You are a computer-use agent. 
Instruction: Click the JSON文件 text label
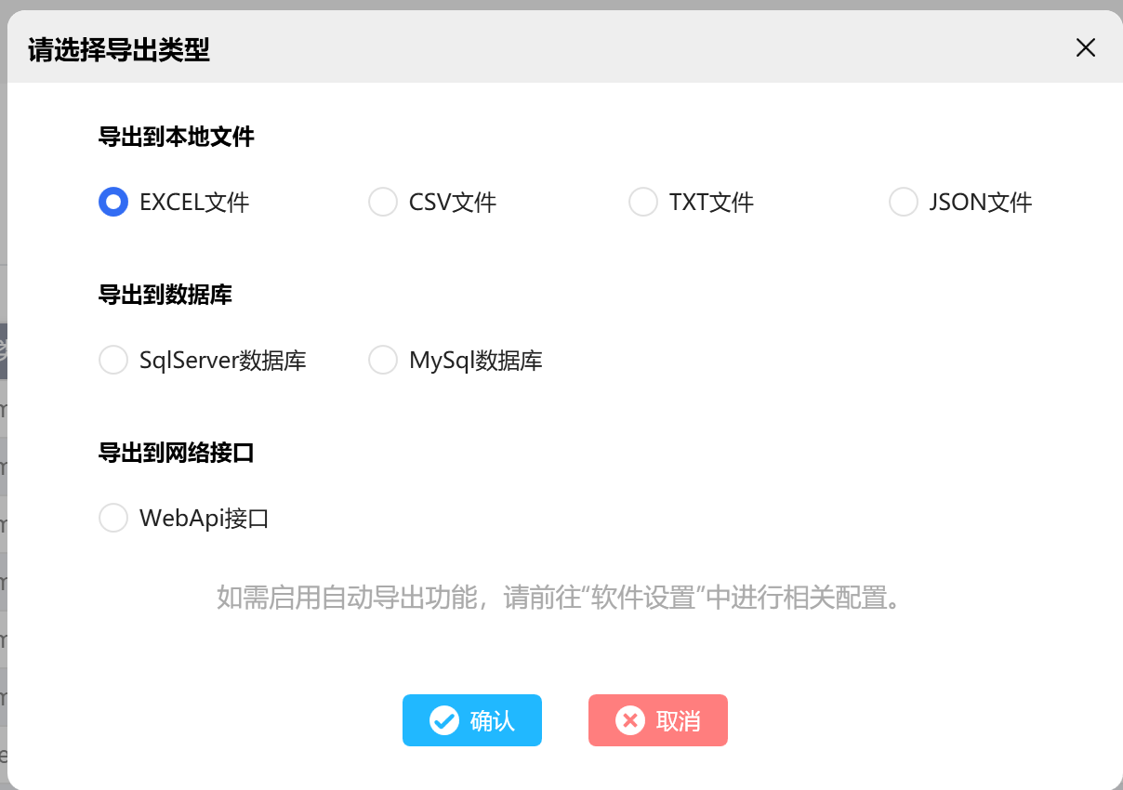981,203
